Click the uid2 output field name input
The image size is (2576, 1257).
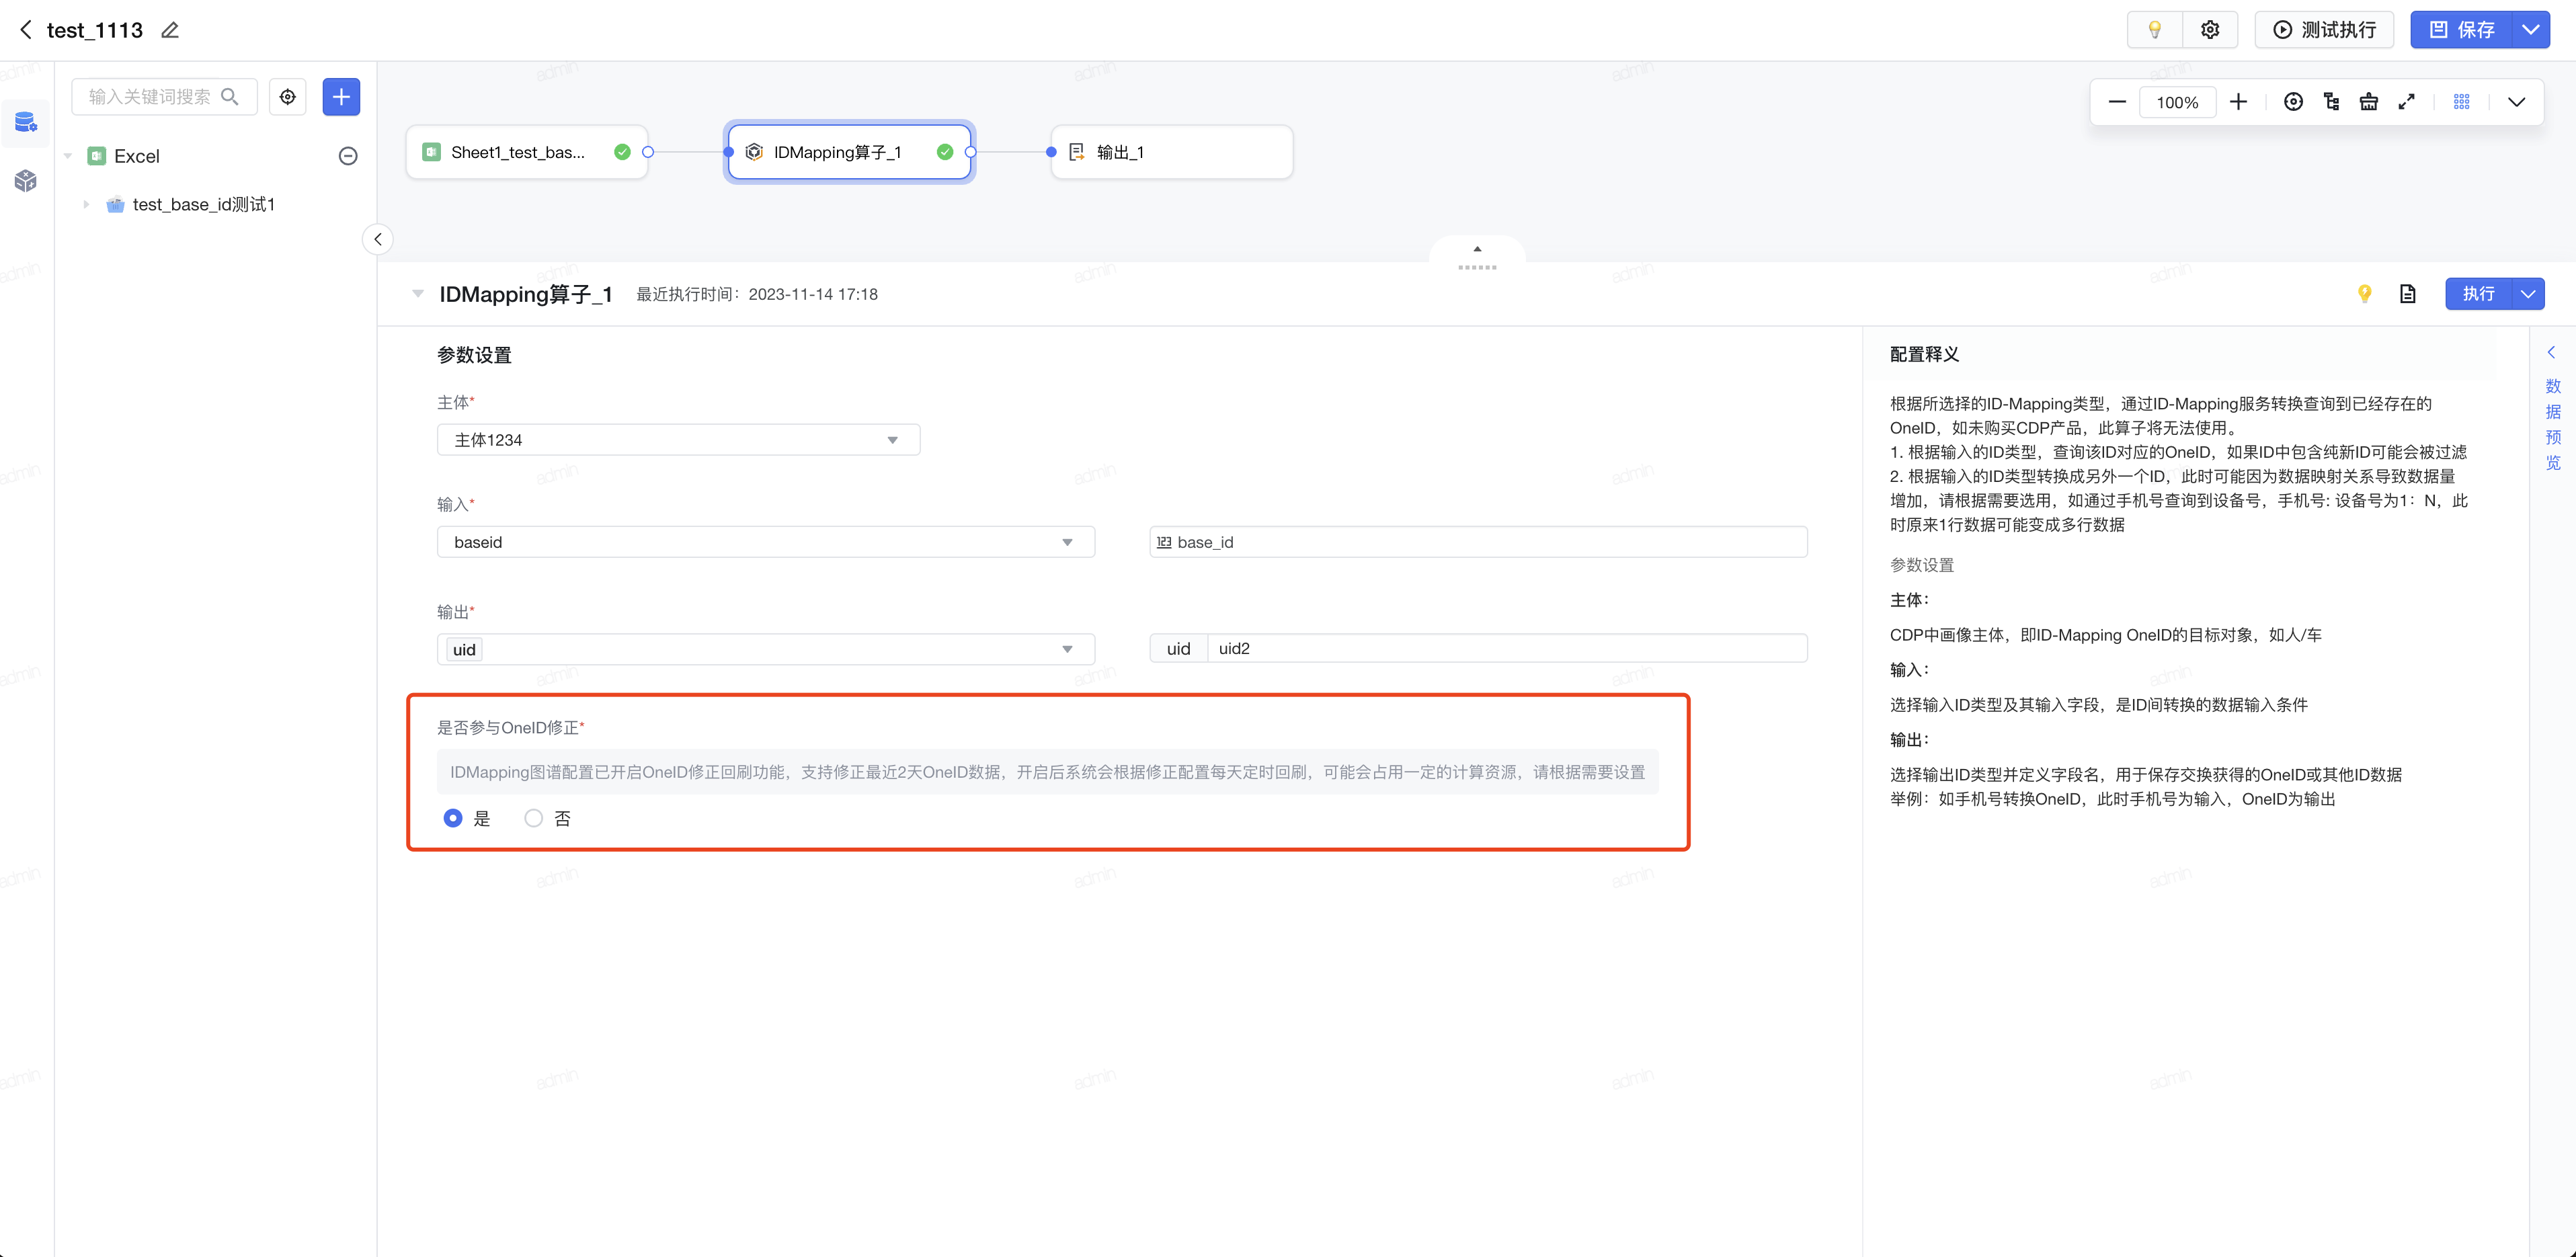coord(1507,649)
